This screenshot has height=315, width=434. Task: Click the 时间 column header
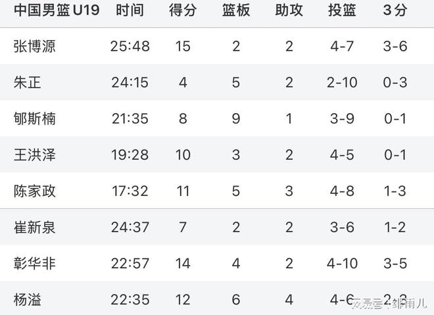[x=130, y=11]
